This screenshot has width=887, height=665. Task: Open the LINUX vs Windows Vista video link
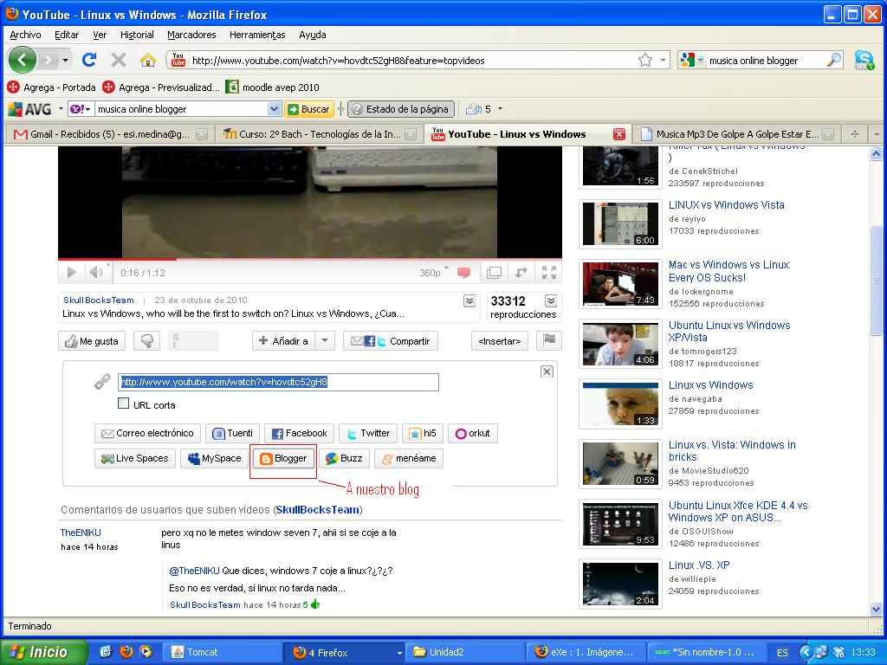727,204
